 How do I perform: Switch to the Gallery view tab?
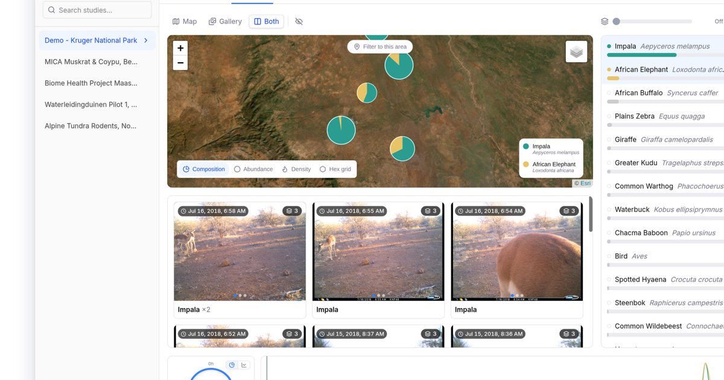click(225, 22)
